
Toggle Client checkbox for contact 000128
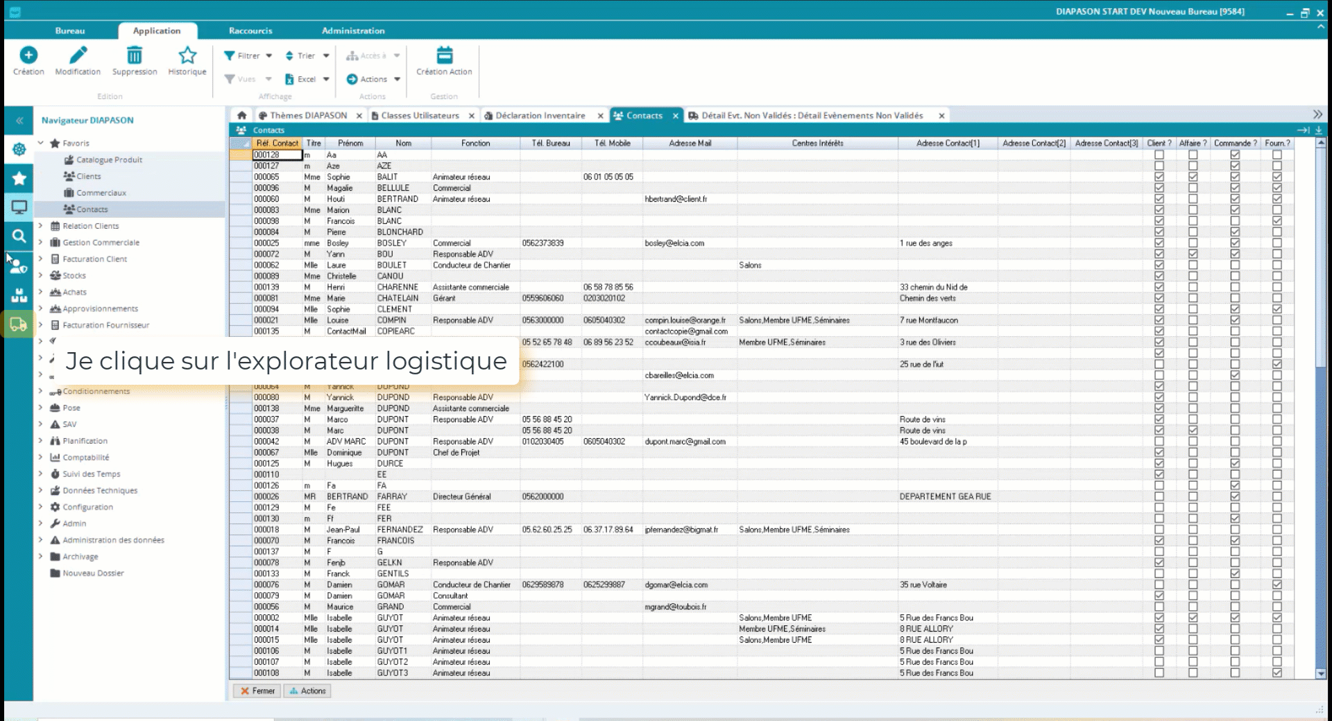coord(1159,155)
